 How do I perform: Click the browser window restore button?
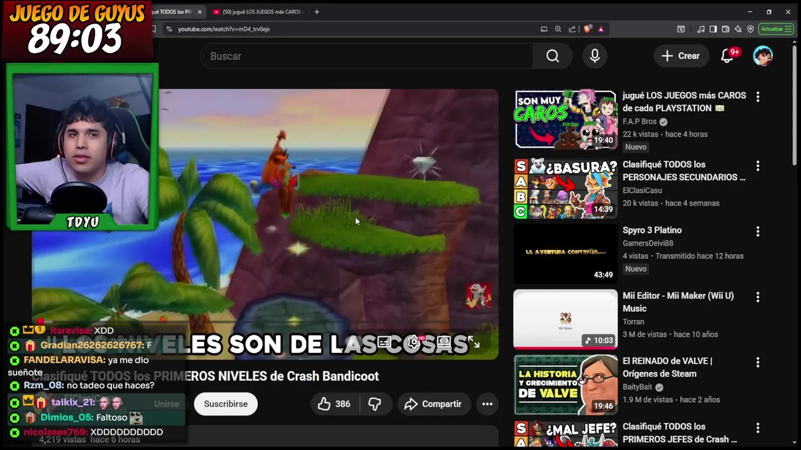(769, 11)
